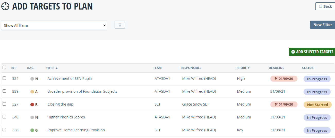
Task: Tick checkbox for Improve Home Learning Provision
Action: pyautogui.click(x=4, y=130)
